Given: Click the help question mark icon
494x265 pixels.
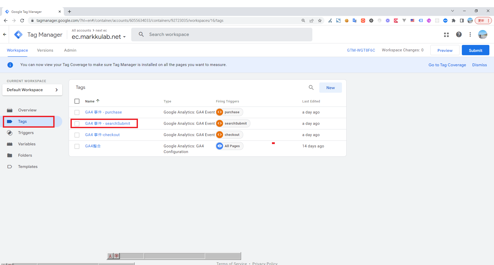Looking at the screenshot, I should point(459,35).
